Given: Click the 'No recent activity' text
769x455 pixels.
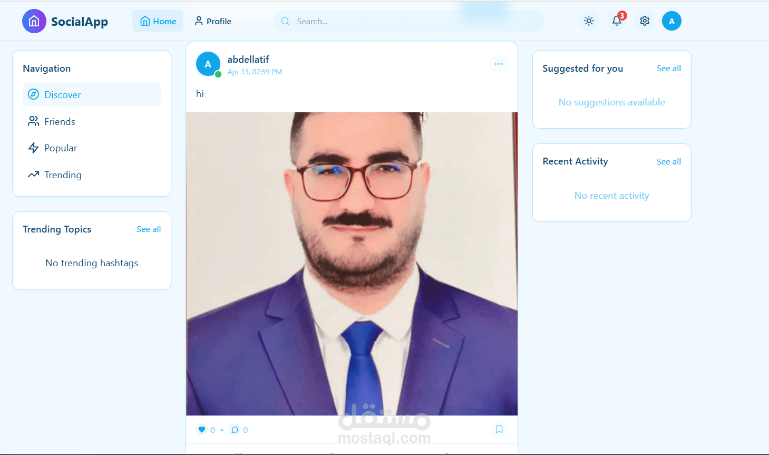Looking at the screenshot, I should 612,196.
